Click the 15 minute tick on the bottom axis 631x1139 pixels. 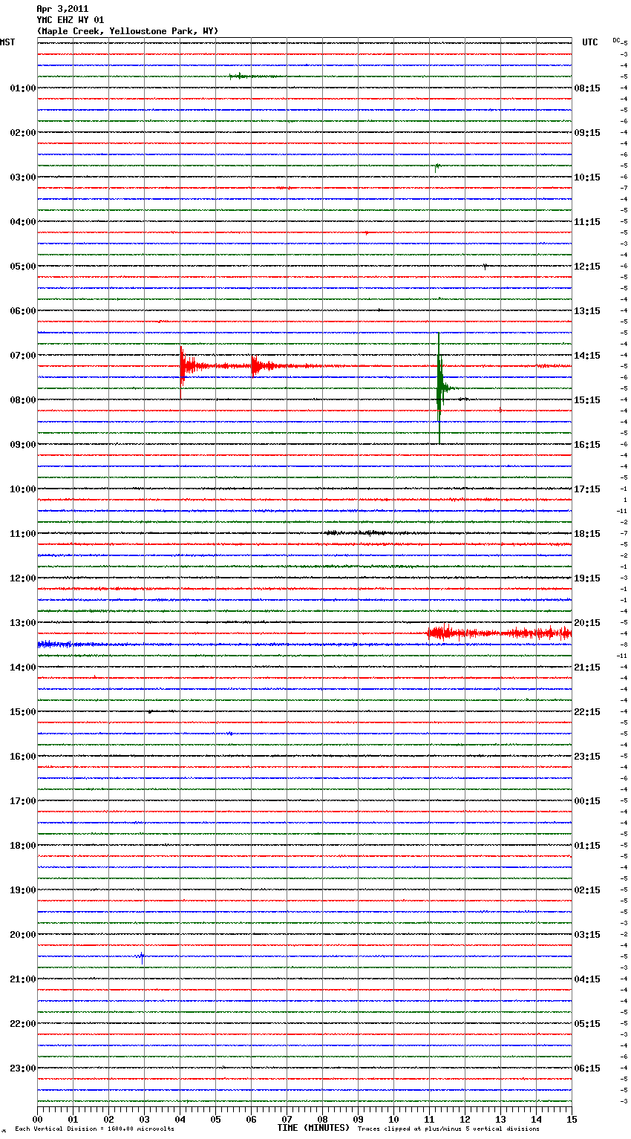pos(571,1119)
